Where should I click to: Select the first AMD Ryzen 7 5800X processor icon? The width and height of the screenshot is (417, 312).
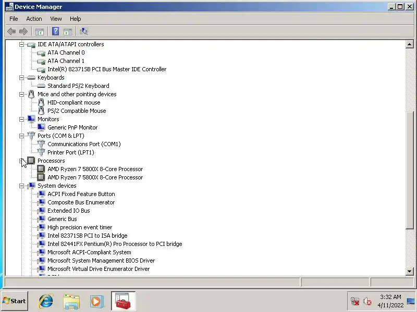(x=41, y=168)
